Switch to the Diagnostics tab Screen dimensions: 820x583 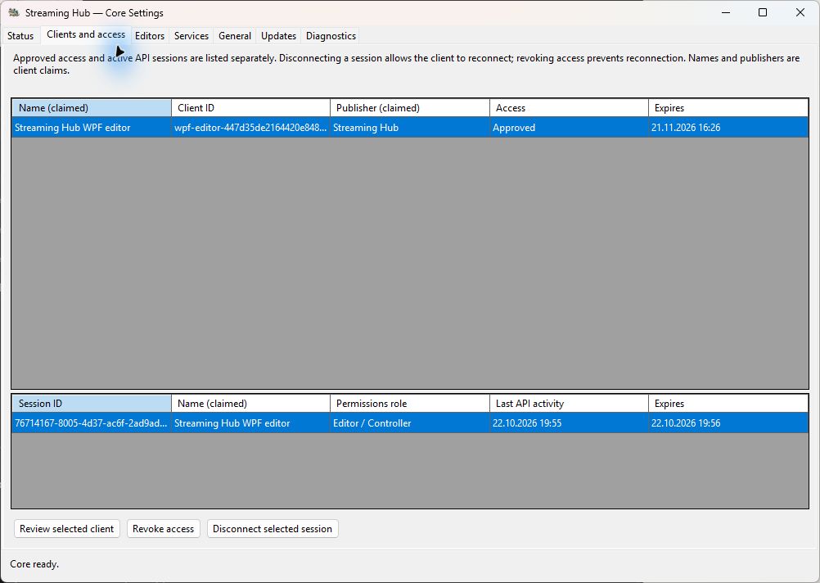point(331,35)
